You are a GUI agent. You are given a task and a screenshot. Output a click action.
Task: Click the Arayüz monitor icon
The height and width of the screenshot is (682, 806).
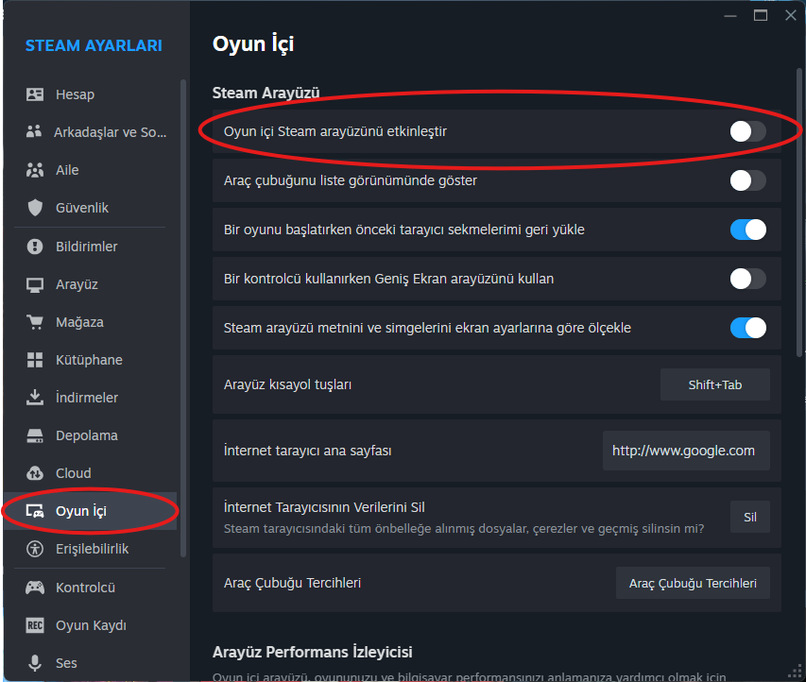34,284
